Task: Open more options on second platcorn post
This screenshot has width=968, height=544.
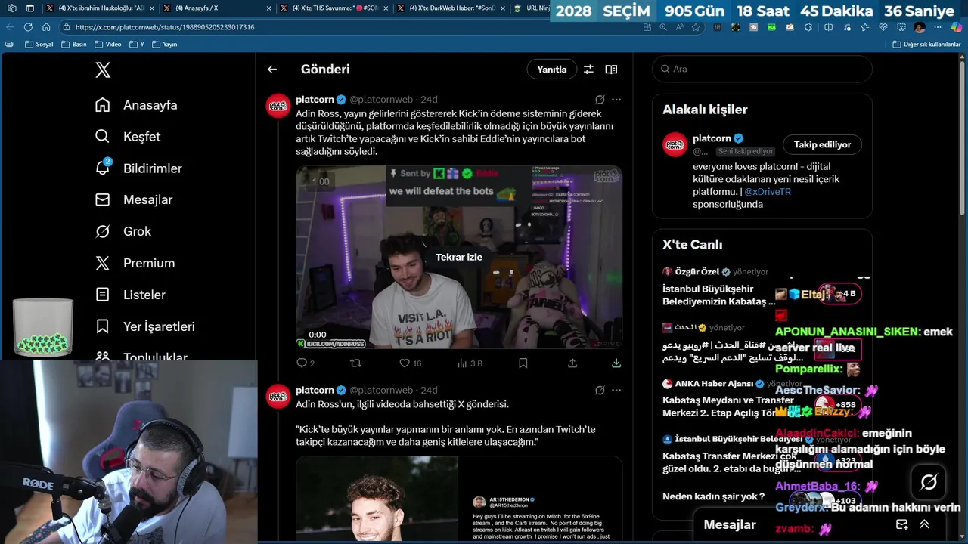Action: (616, 391)
